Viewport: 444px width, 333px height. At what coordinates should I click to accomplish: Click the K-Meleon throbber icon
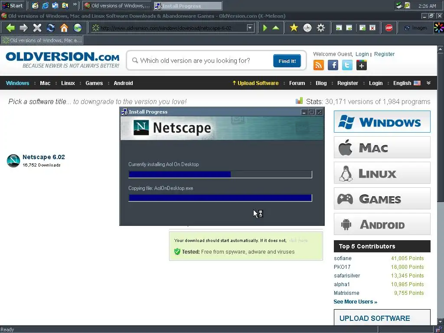[x=439, y=28]
